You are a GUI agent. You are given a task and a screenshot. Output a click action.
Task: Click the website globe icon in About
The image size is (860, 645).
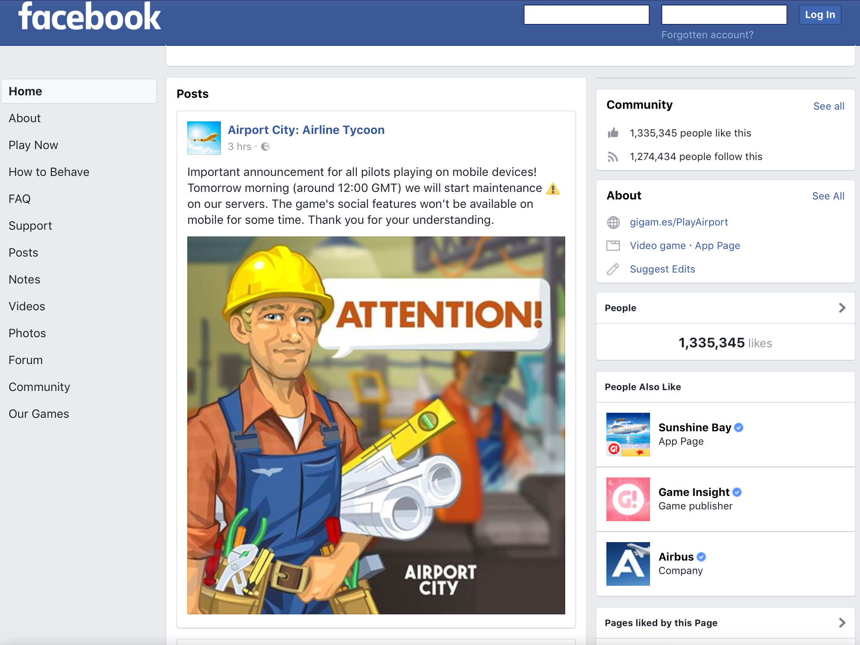click(613, 222)
